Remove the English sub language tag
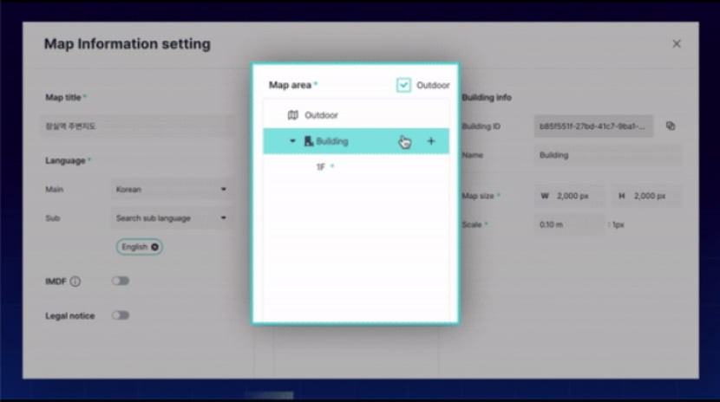This screenshot has width=720, height=402. [154, 247]
